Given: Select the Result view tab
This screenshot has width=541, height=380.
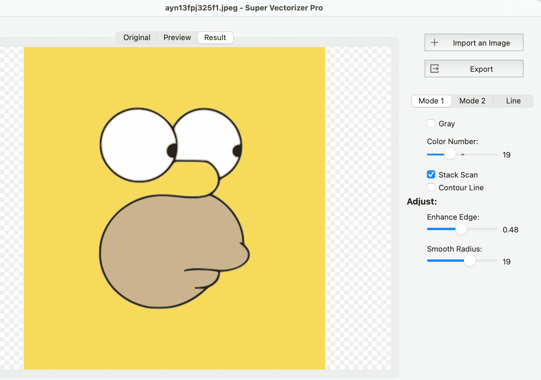Looking at the screenshot, I should point(215,37).
